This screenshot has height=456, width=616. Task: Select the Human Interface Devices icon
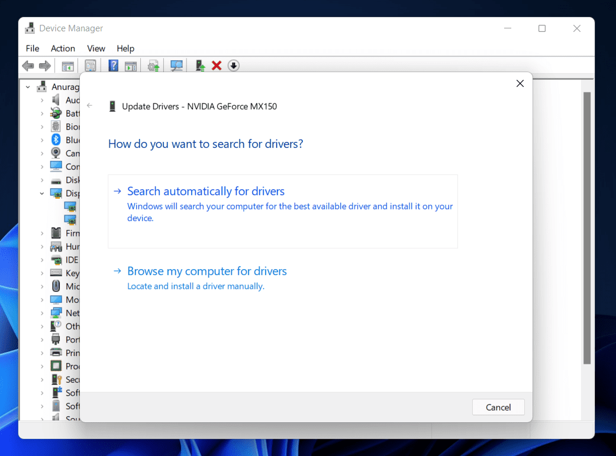pyautogui.click(x=56, y=247)
